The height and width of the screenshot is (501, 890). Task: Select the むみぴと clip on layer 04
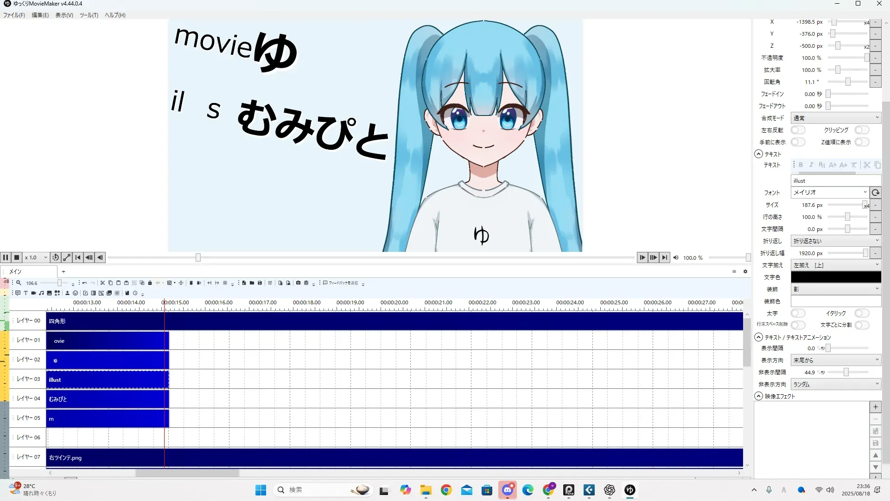coord(107,399)
